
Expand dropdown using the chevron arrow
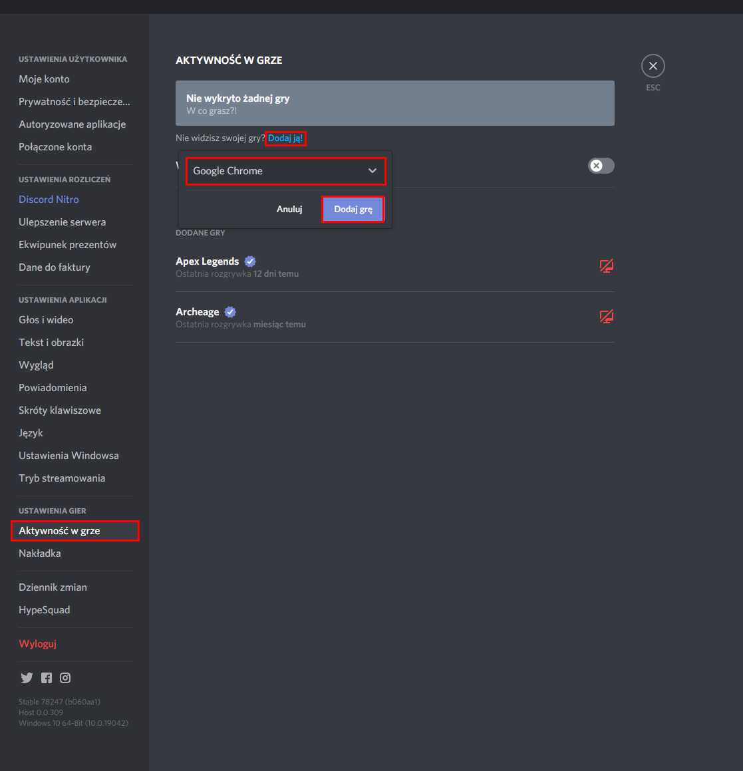pyautogui.click(x=372, y=170)
